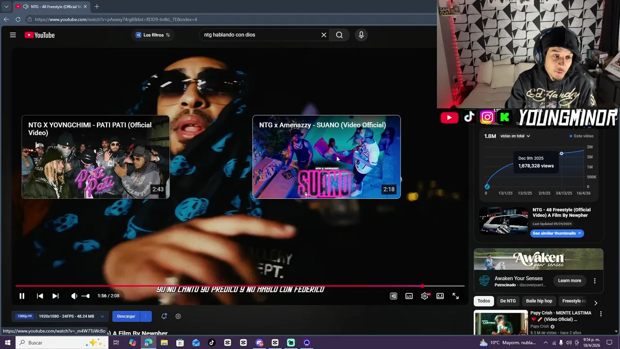Image resolution: width=620 pixels, height=349 pixels.
Task: Go back with the browser back arrow
Action: pos(6,19)
